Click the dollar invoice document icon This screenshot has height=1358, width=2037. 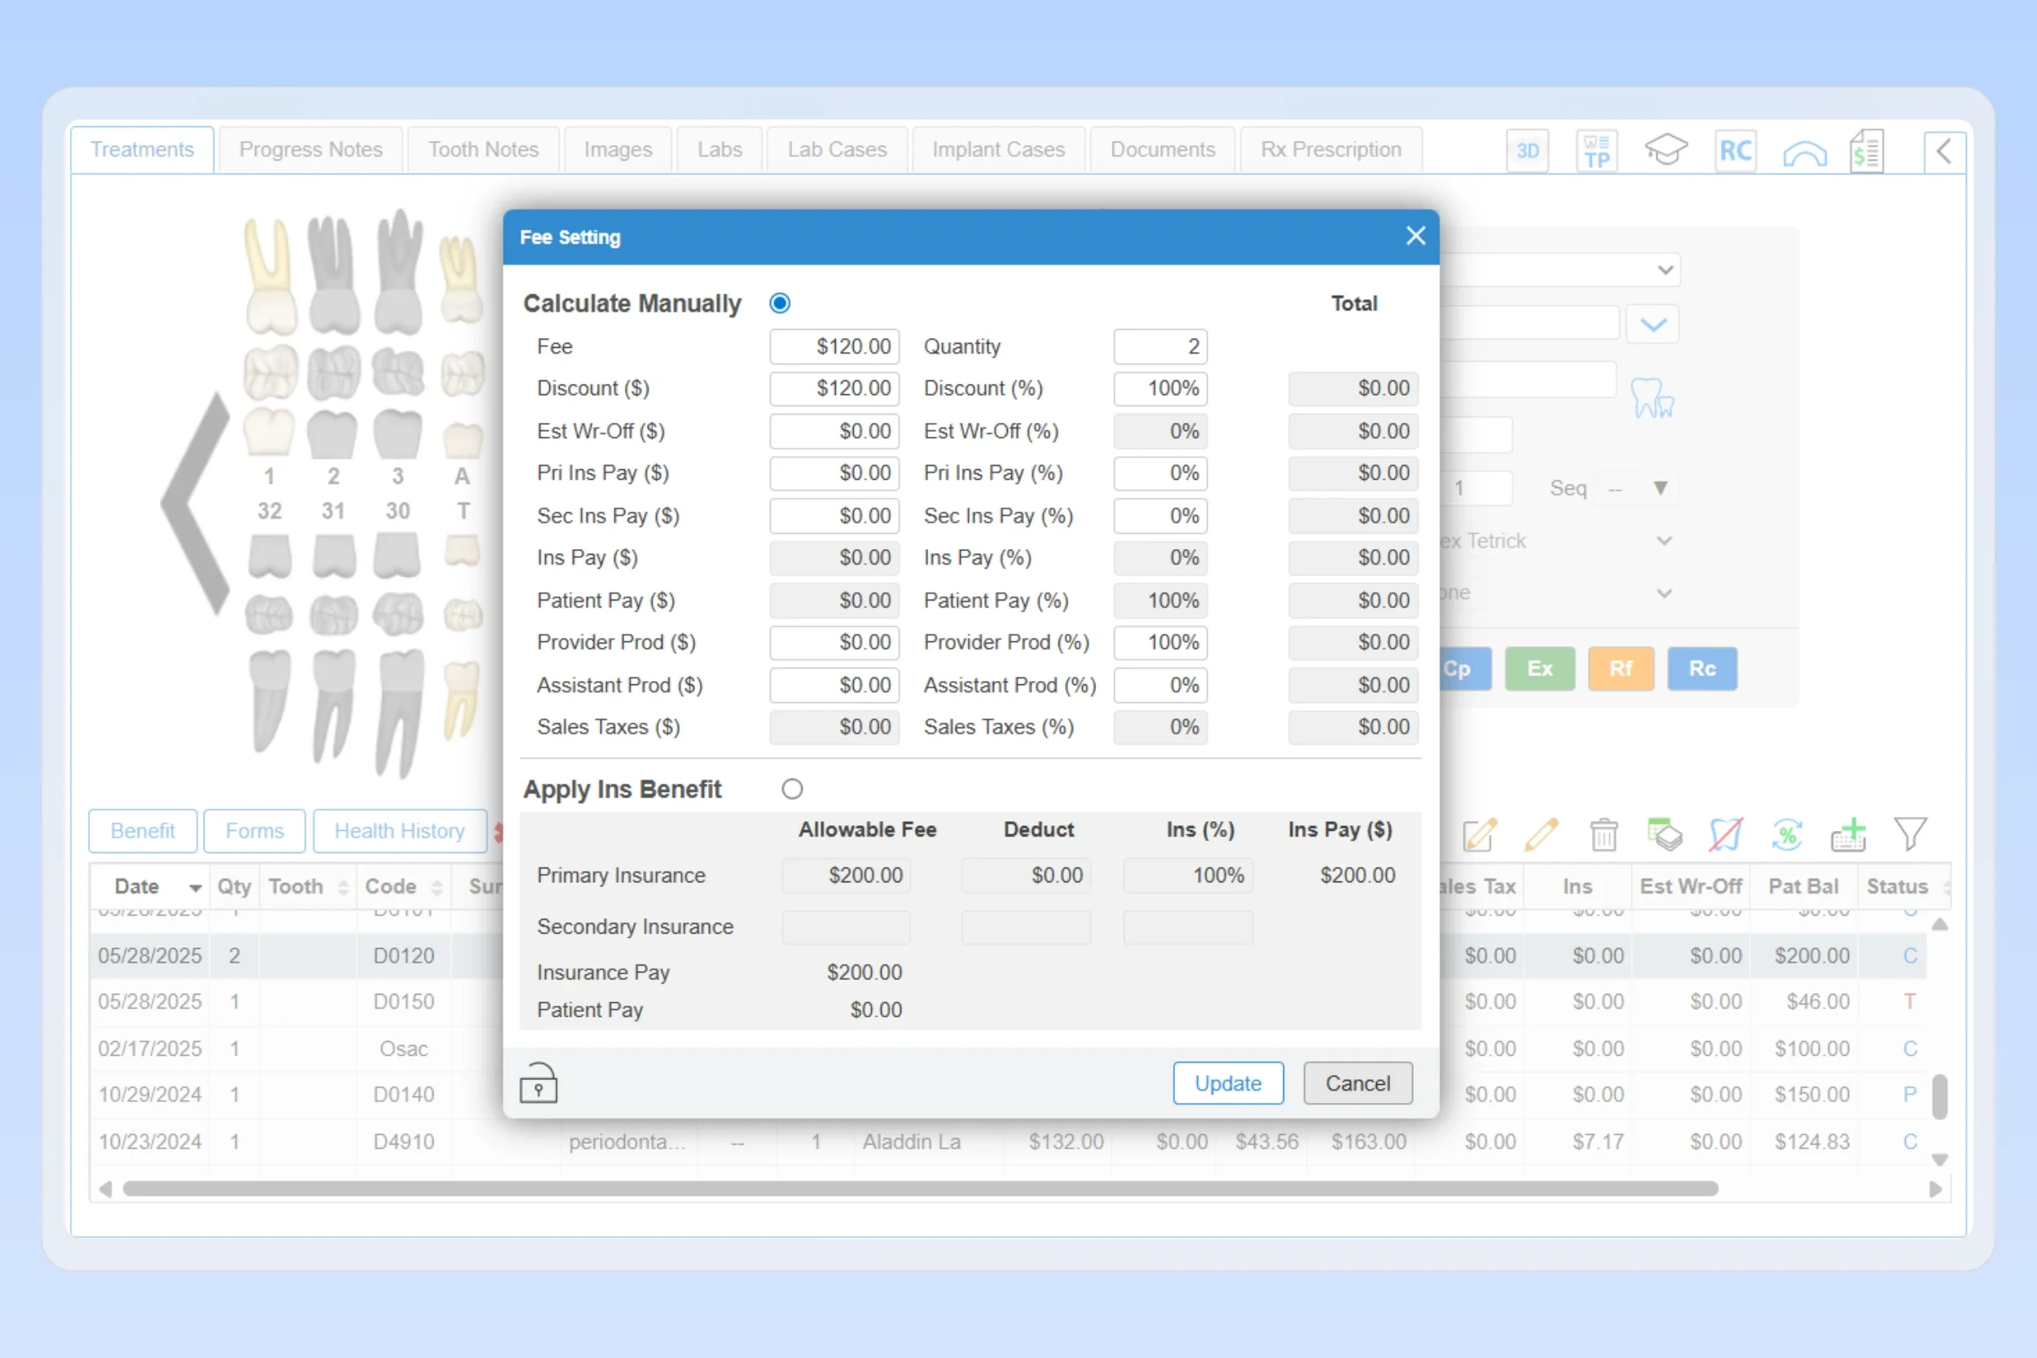pos(1868,150)
